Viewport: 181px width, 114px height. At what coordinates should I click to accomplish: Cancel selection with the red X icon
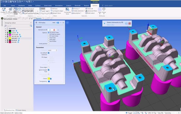pyautogui.click(x=130, y=23)
